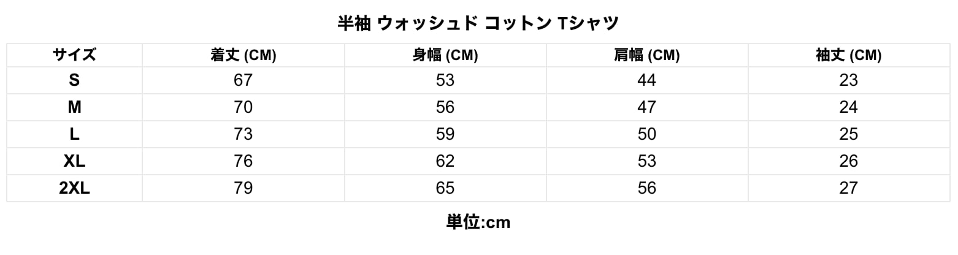This screenshot has height=255, width=958.
Task: Click the 単位:cm note below table
Action: (478, 222)
